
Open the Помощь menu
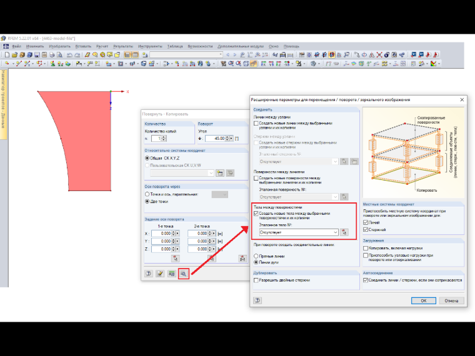[x=291, y=46]
